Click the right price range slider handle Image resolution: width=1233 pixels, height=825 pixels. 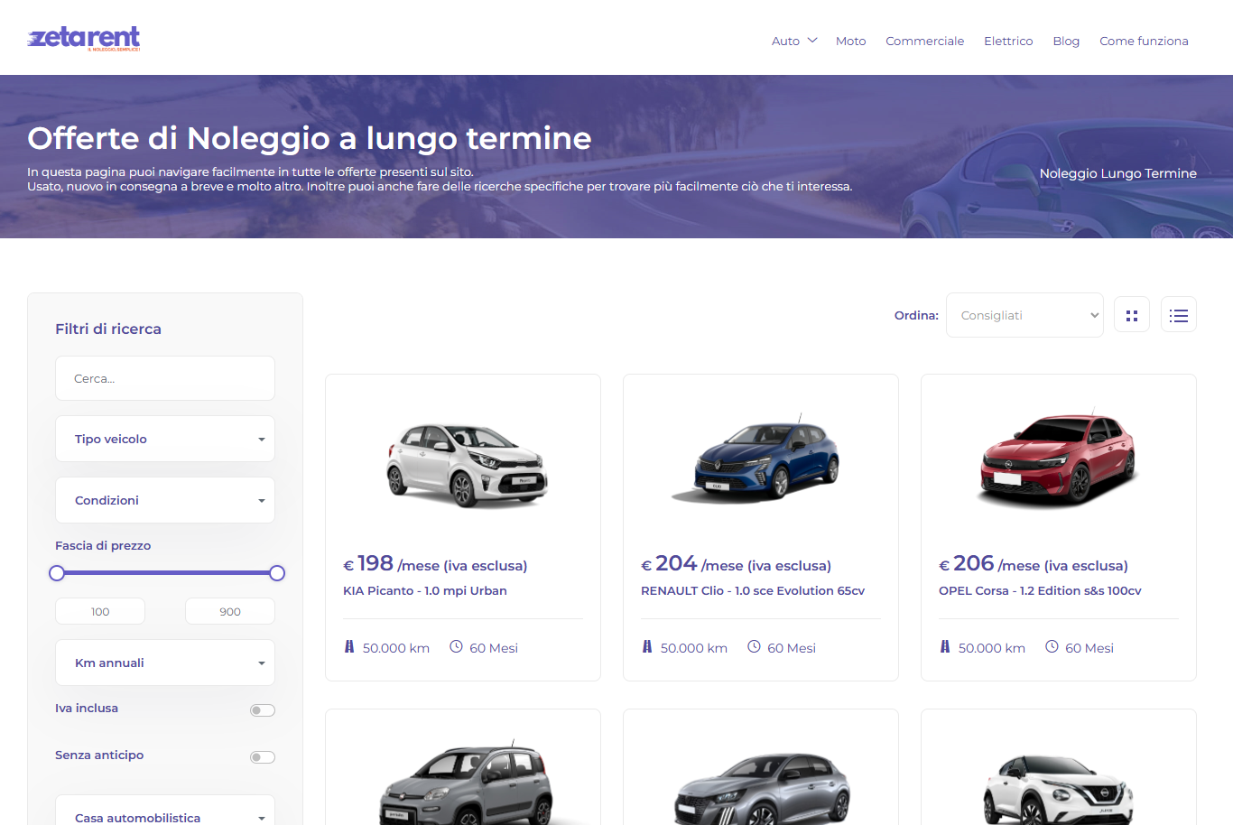[277, 573]
